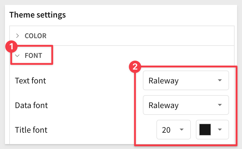Open the Data font Raleway dropdown
Screen dimensions: 242x149
point(186,105)
